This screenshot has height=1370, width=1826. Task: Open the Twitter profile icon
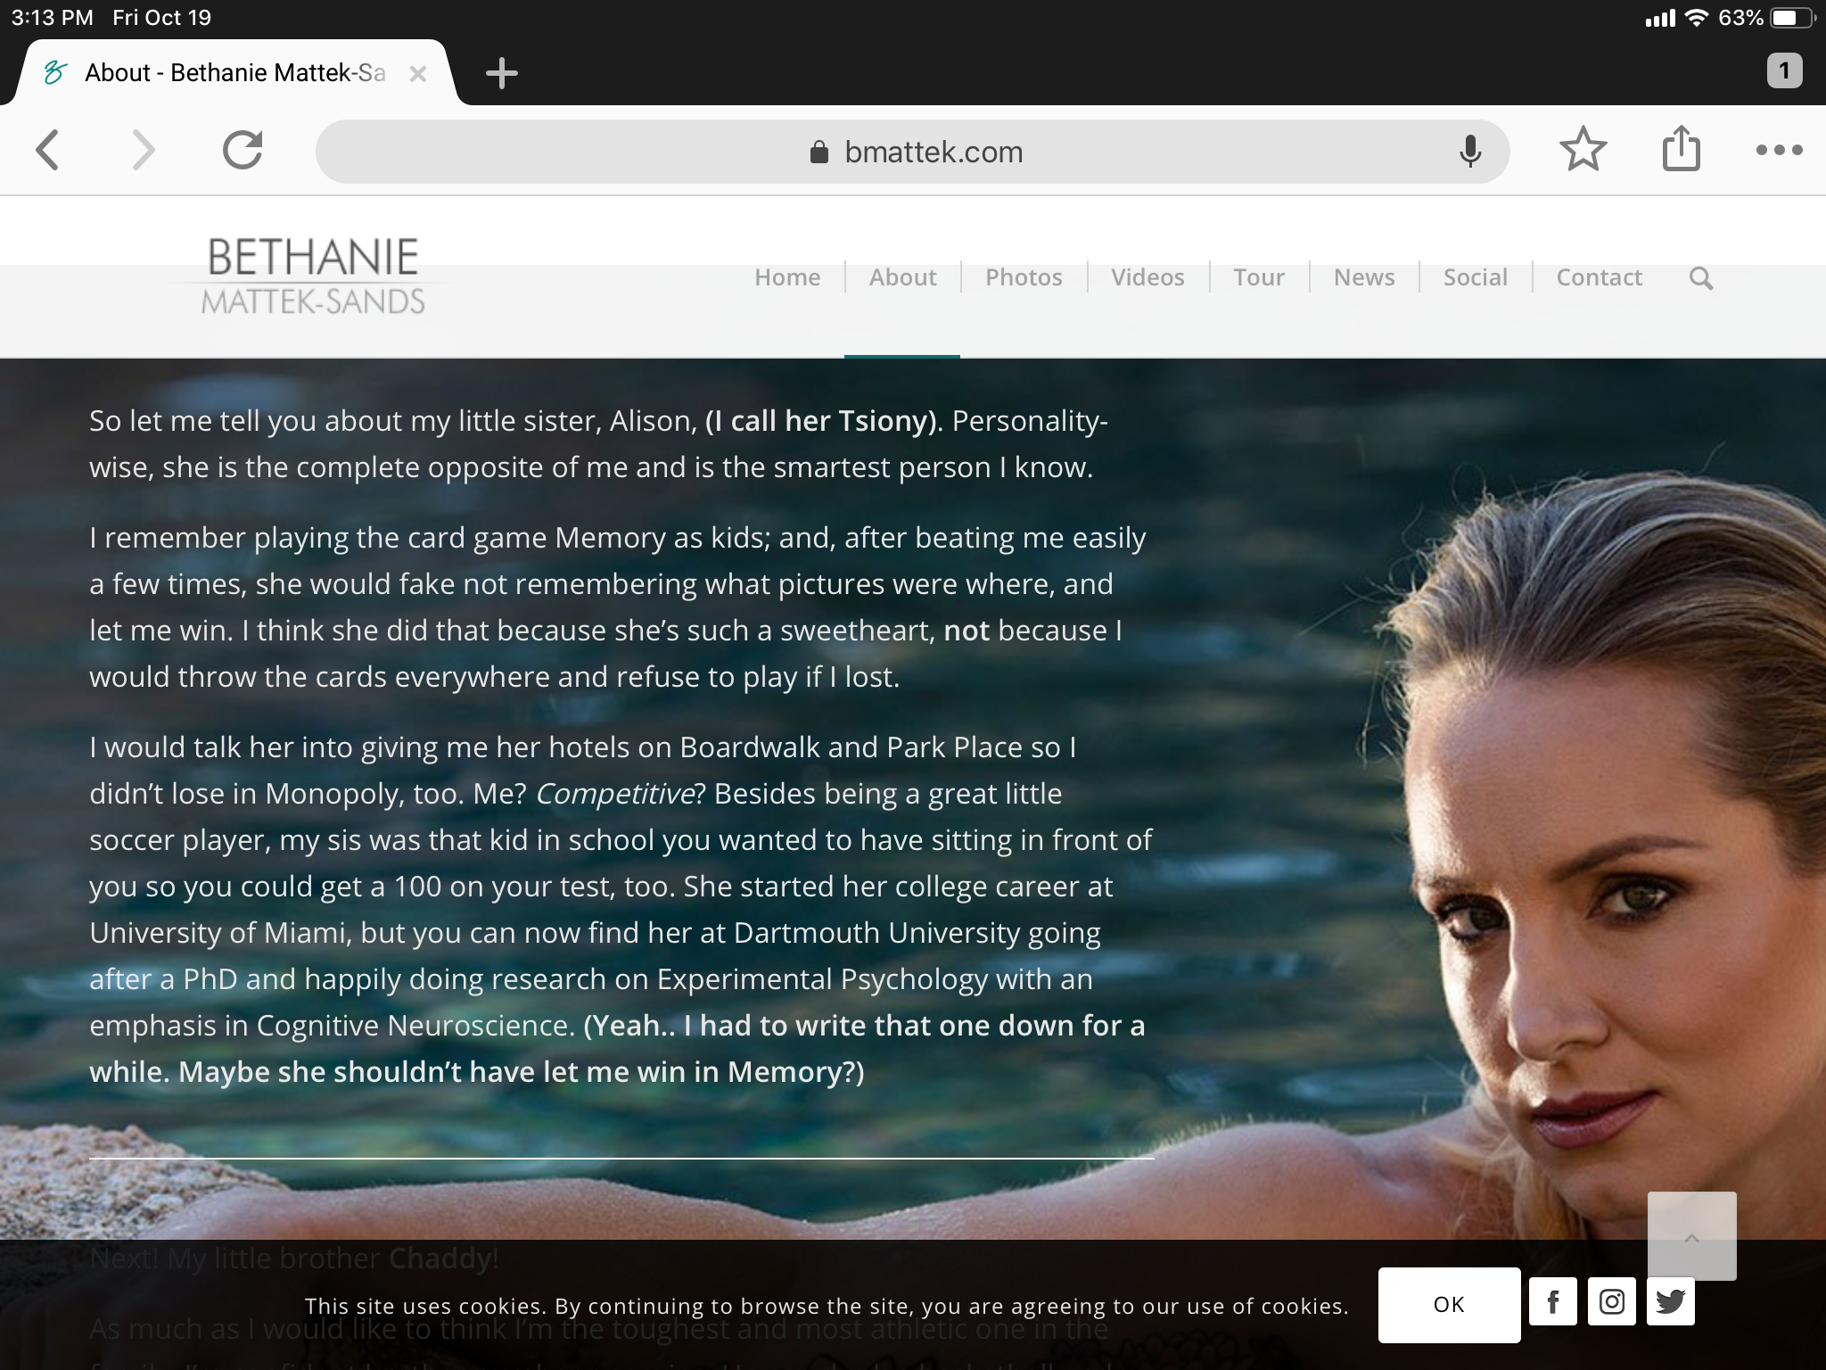click(1671, 1302)
